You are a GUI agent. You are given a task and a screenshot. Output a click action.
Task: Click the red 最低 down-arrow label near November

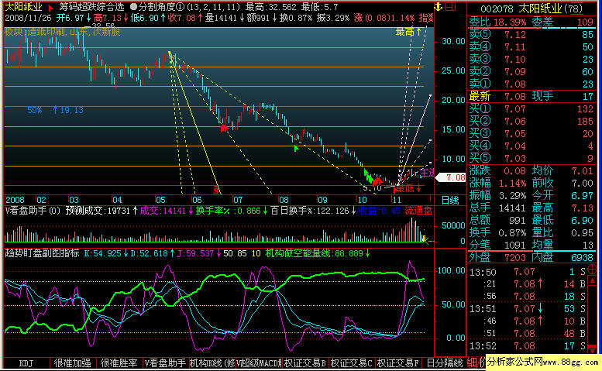pyautogui.click(x=408, y=188)
